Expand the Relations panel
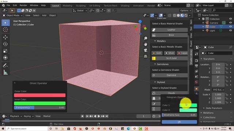 pyautogui.click(x=207, y=113)
